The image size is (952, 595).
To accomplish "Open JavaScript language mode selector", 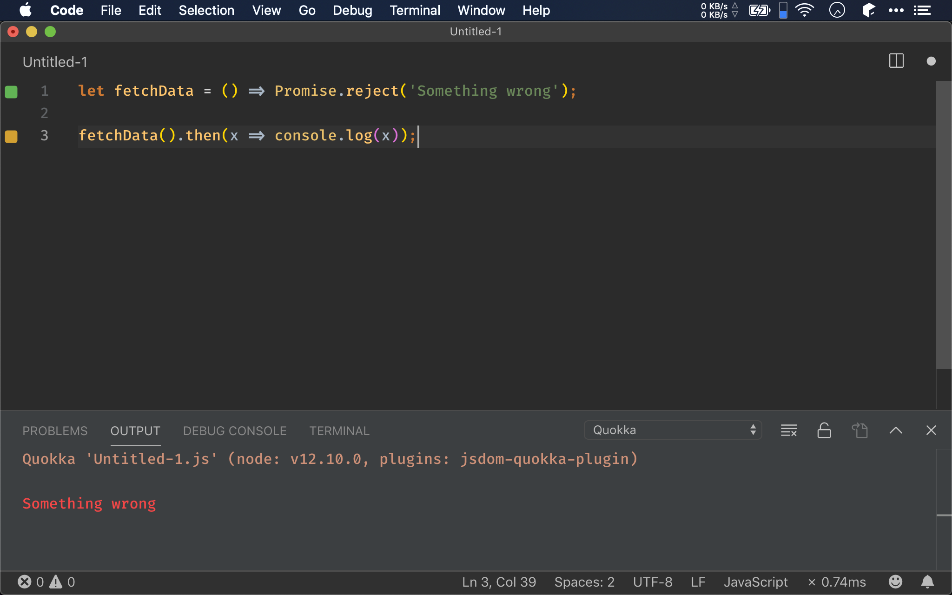I will (x=755, y=582).
